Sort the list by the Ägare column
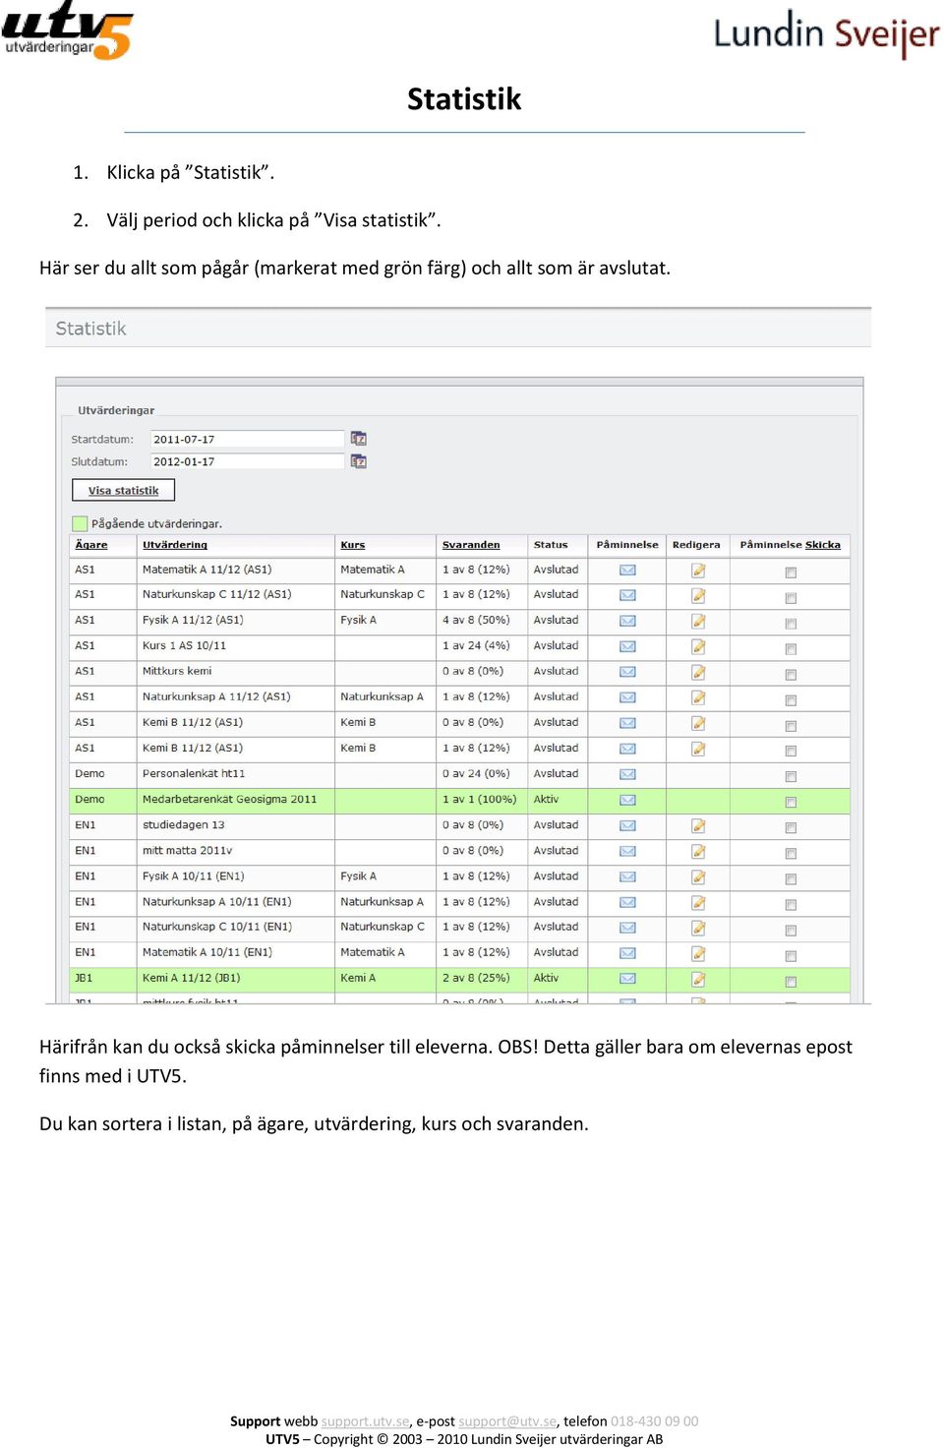This screenshot has width=944, height=1448. pos(91,545)
